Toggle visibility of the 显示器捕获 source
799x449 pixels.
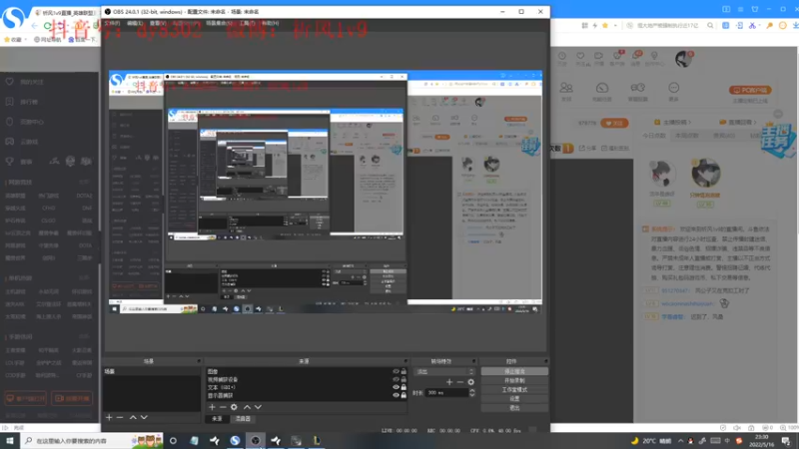(396, 395)
